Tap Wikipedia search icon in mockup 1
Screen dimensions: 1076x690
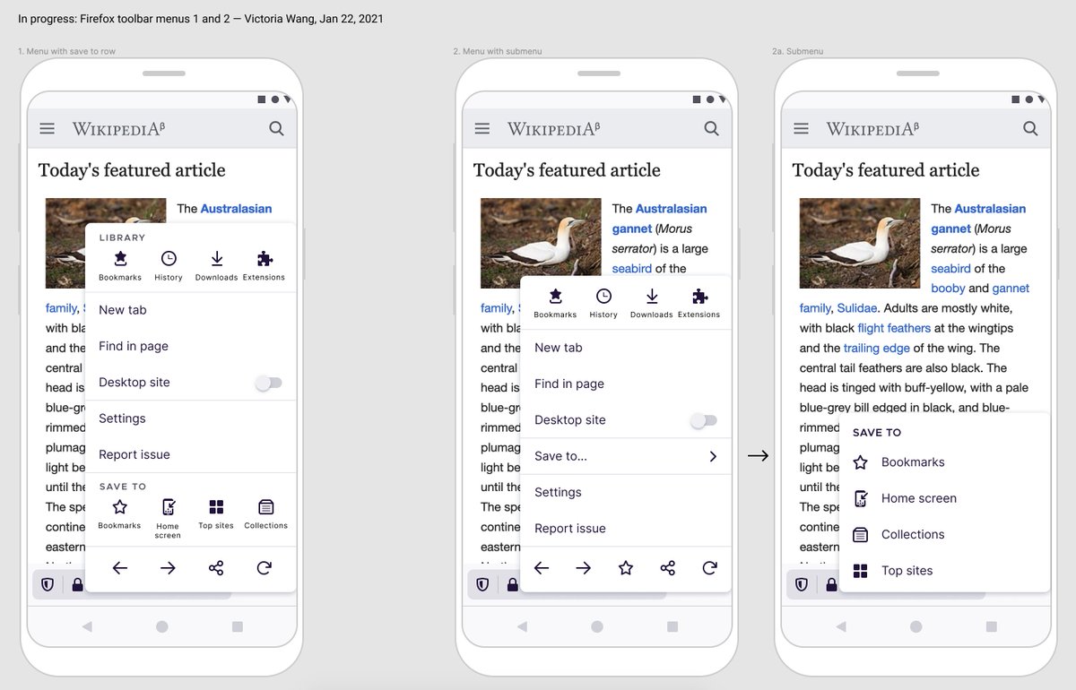pos(277,129)
